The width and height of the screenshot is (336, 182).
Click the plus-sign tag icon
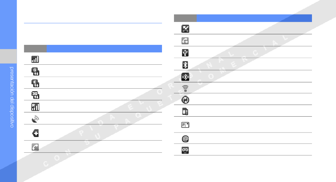click(x=36, y=133)
